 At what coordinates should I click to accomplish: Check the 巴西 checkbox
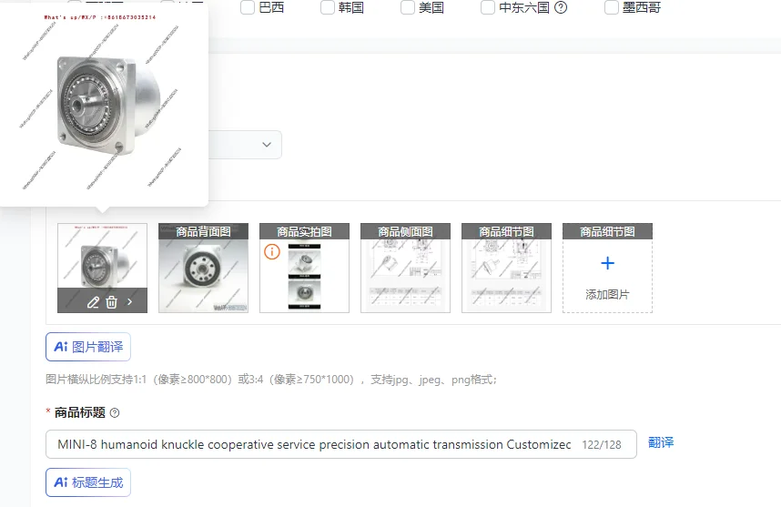tap(248, 7)
